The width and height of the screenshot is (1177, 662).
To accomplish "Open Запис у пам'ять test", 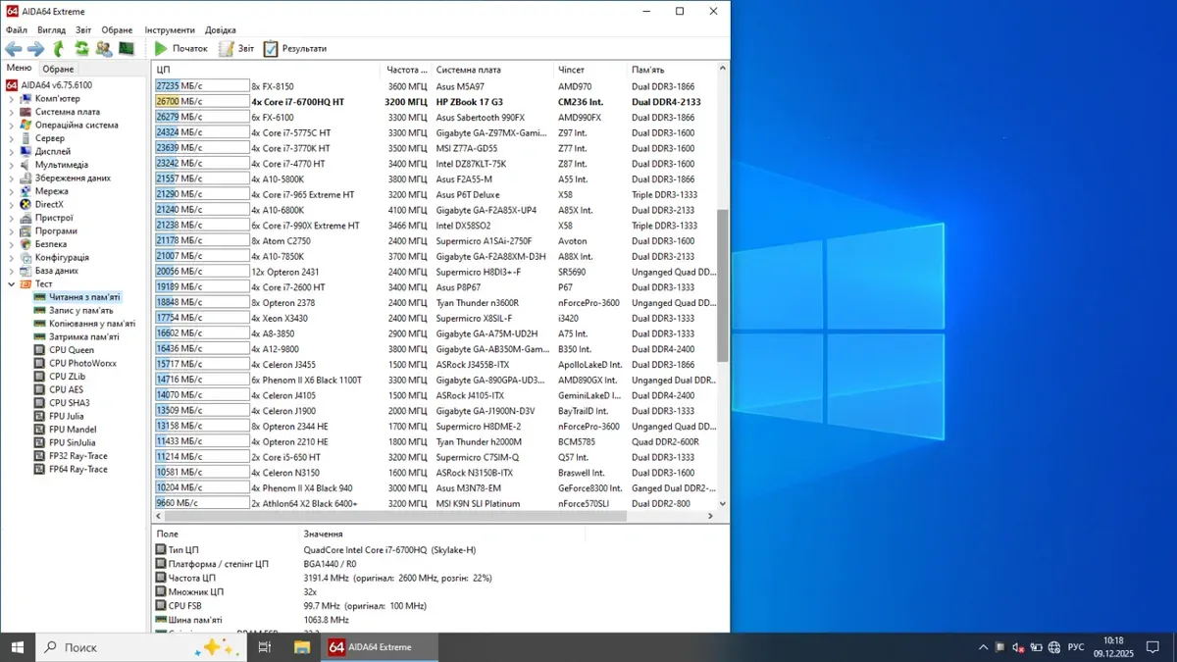I will [x=80, y=310].
